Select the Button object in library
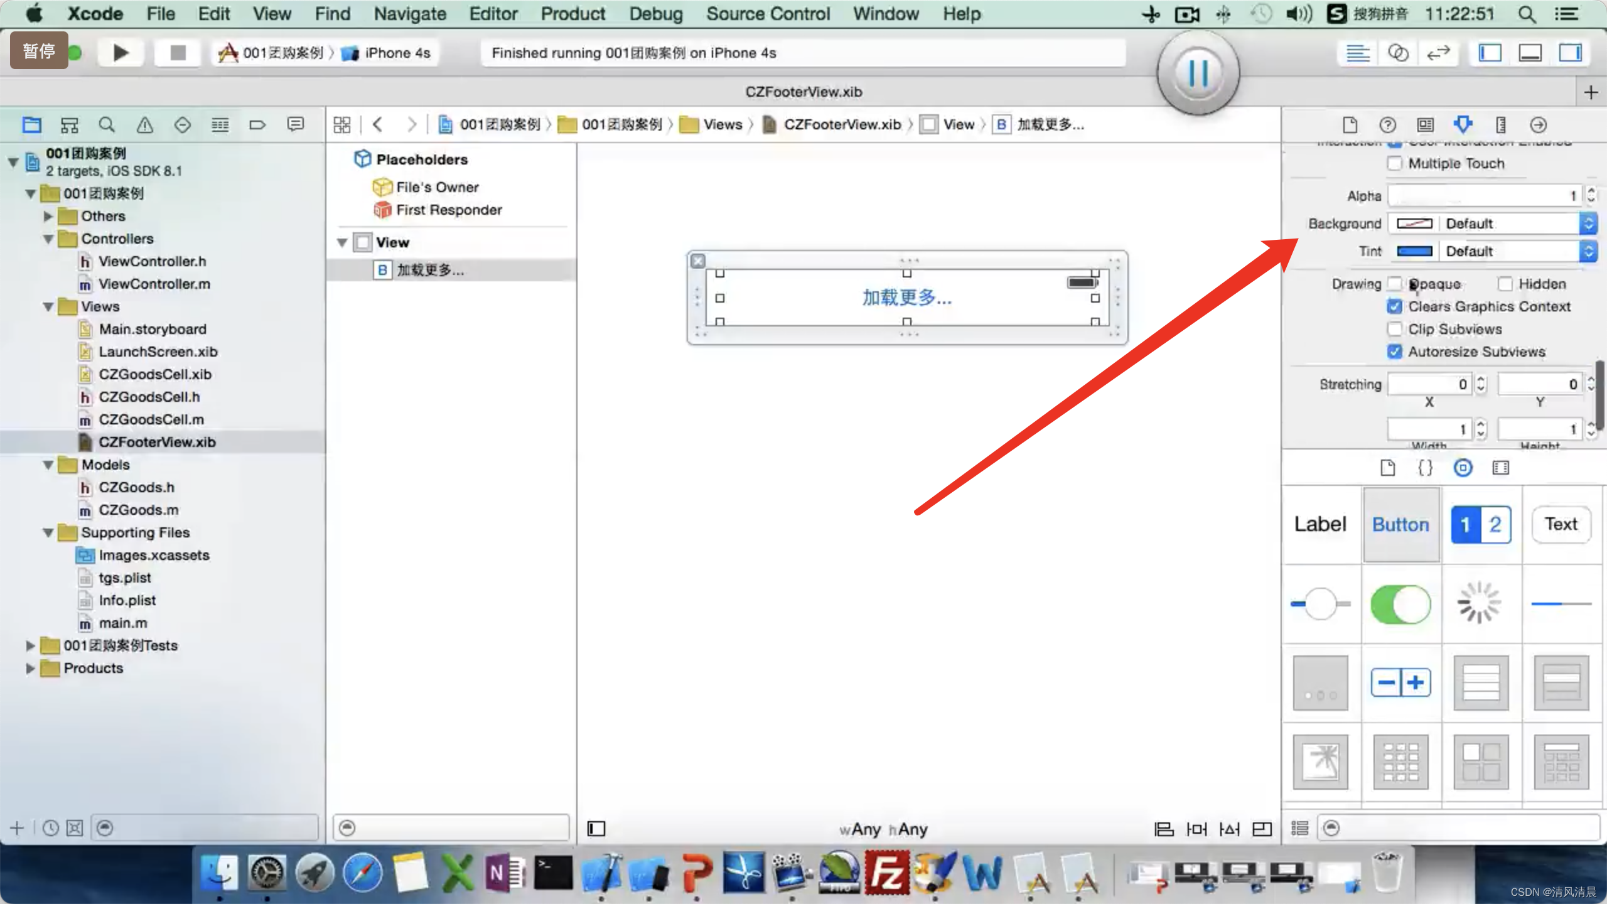Screen dimensions: 1607x904 [1399, 524]
